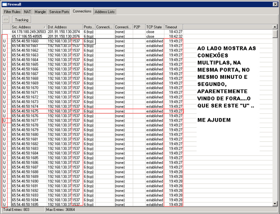Open the Tracking settings button
280x214 pixels.
tap(21, 20)
